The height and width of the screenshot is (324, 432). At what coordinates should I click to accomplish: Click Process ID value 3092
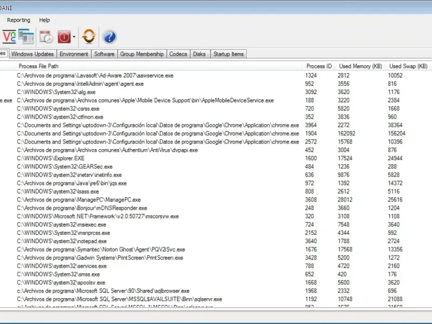tap(311, 92)
